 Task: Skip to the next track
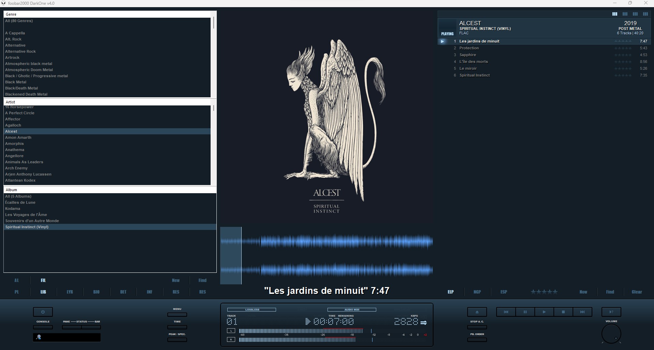coord(582,312)
